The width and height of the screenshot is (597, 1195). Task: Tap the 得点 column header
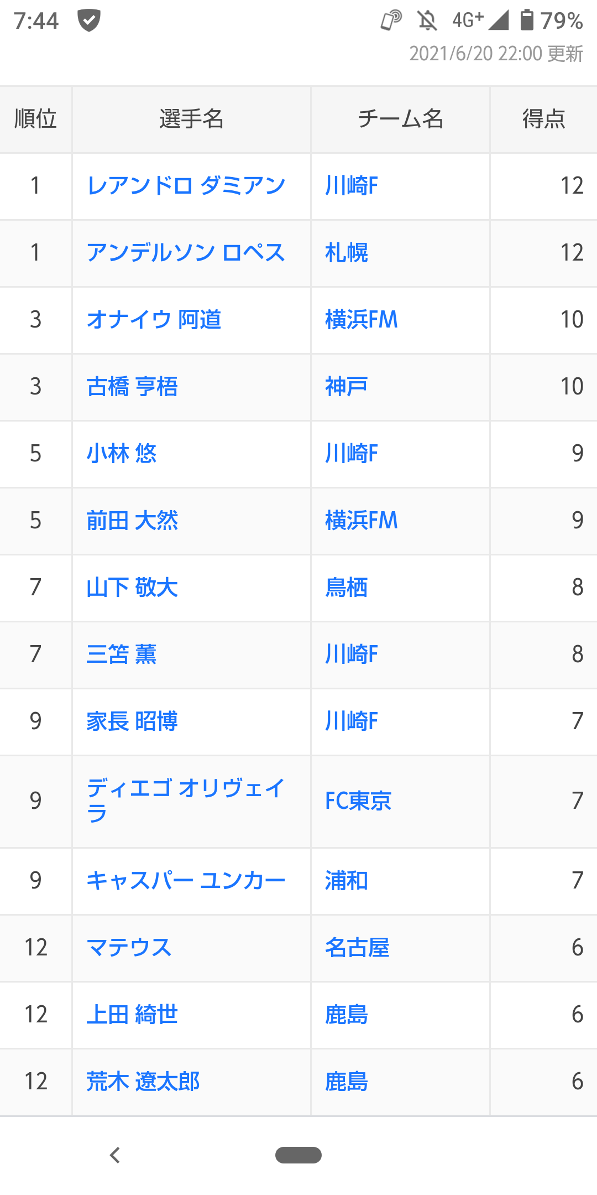(544, 119)
